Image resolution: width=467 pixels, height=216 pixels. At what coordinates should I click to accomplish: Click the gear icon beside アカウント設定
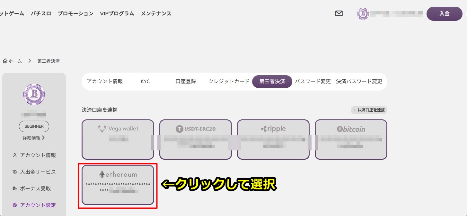point(14,205)
